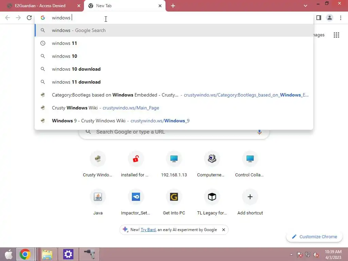Click the Action Center flag tray icon
The height and width of the screenshot is (261, 348).
coord(299,255)
